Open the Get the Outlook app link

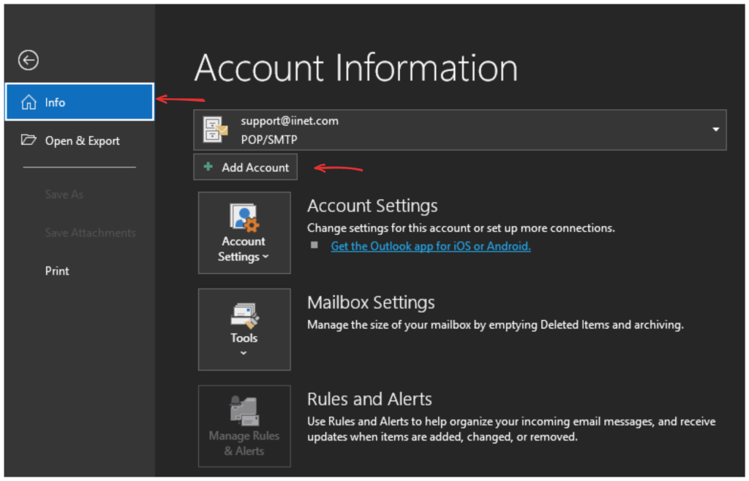[430, 246]
